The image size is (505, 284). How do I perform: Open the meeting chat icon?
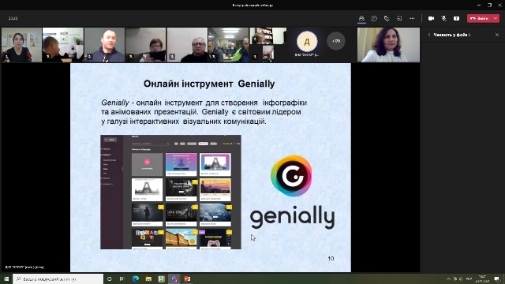(x=374, y=18)
